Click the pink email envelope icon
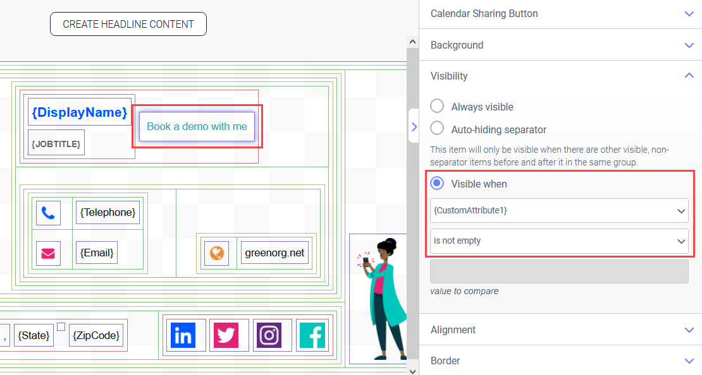The image size is (702, 375). click(48, 253)
